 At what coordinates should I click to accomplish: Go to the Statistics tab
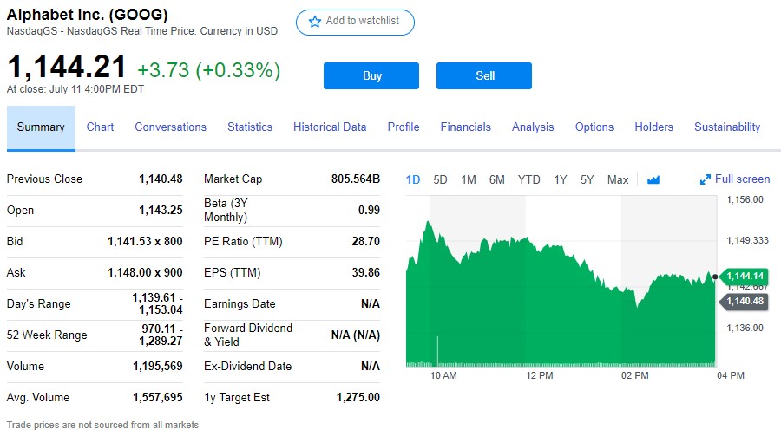tap(250, 127)
